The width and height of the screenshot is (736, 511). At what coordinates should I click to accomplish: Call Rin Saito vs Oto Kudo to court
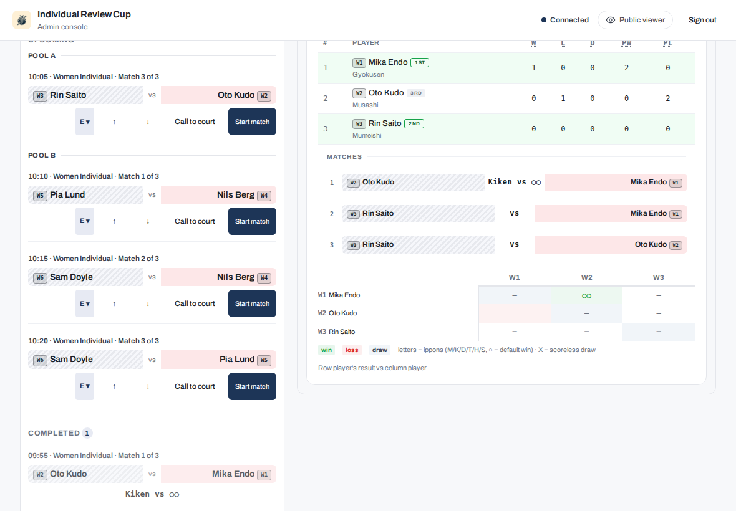195,122
